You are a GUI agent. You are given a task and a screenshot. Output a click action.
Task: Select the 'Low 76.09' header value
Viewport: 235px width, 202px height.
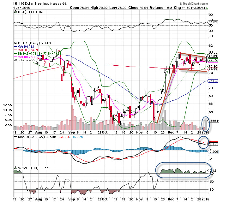[x=118, y=8]
